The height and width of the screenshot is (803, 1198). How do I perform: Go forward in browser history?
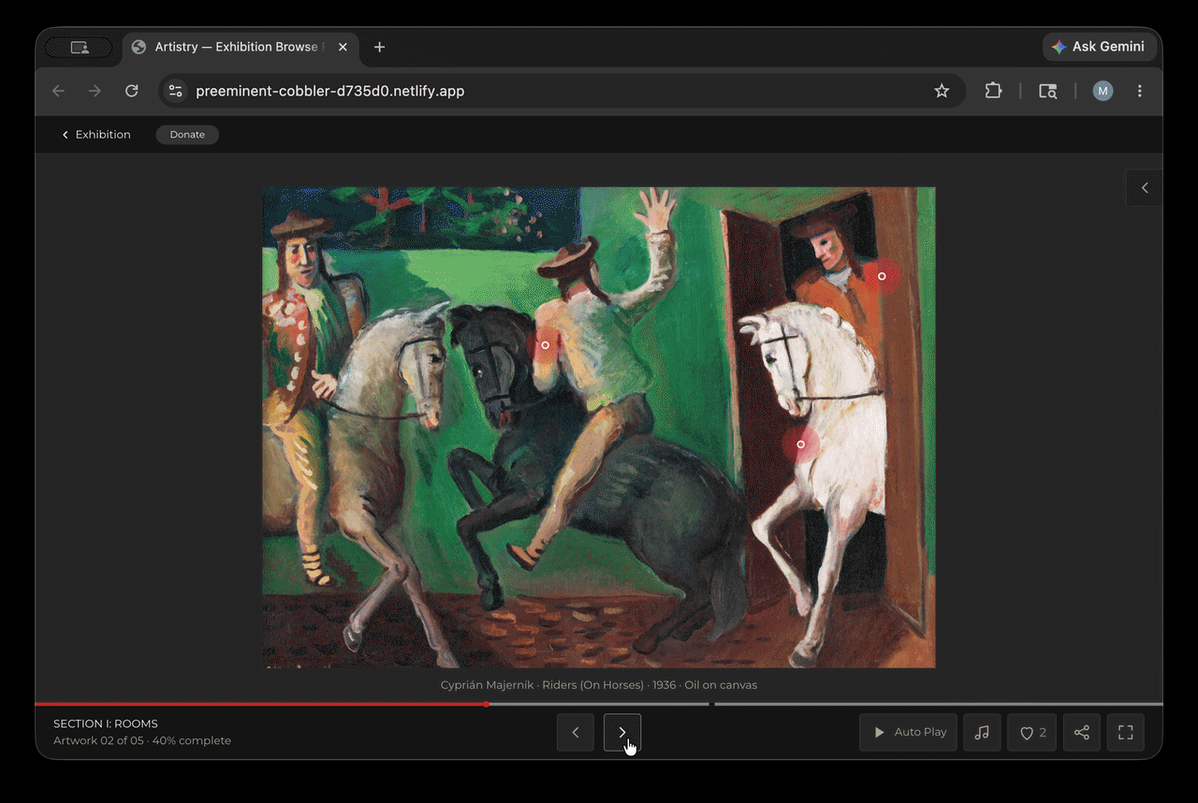[x=95, y=91]
